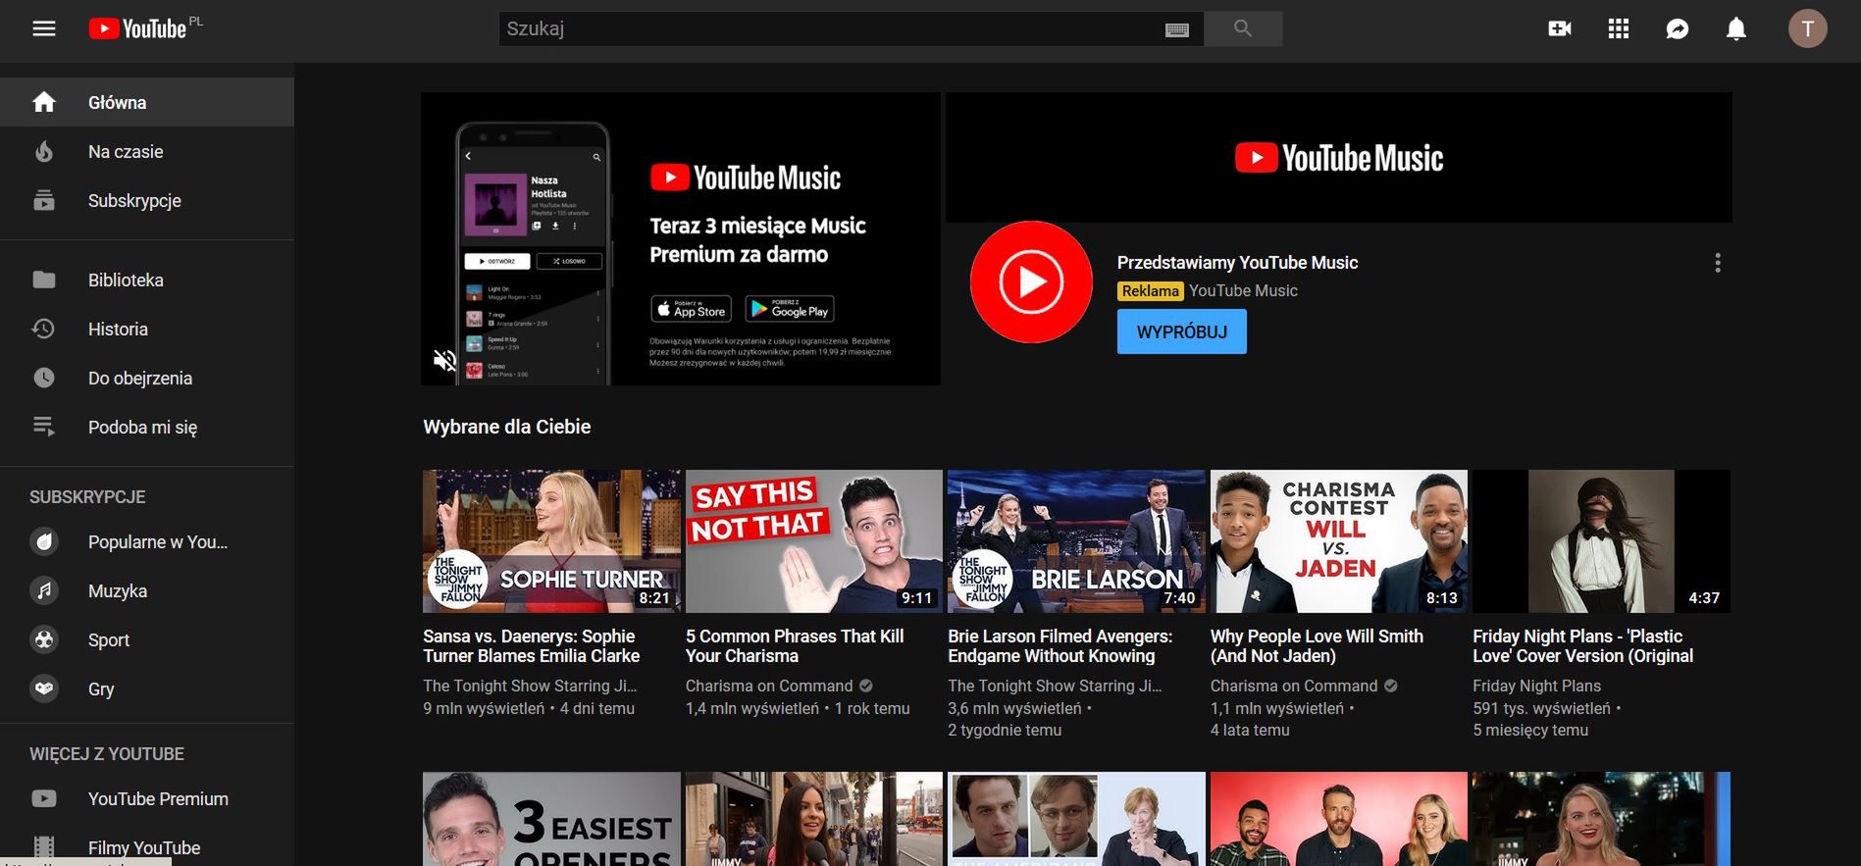The image size is (1861, 866).
Task: Click the Biblioteka folder icon
Action: click(44, 280)
